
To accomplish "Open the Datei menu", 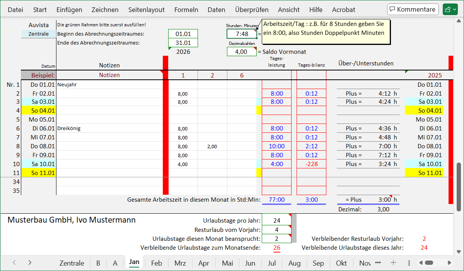I will 15,10.
